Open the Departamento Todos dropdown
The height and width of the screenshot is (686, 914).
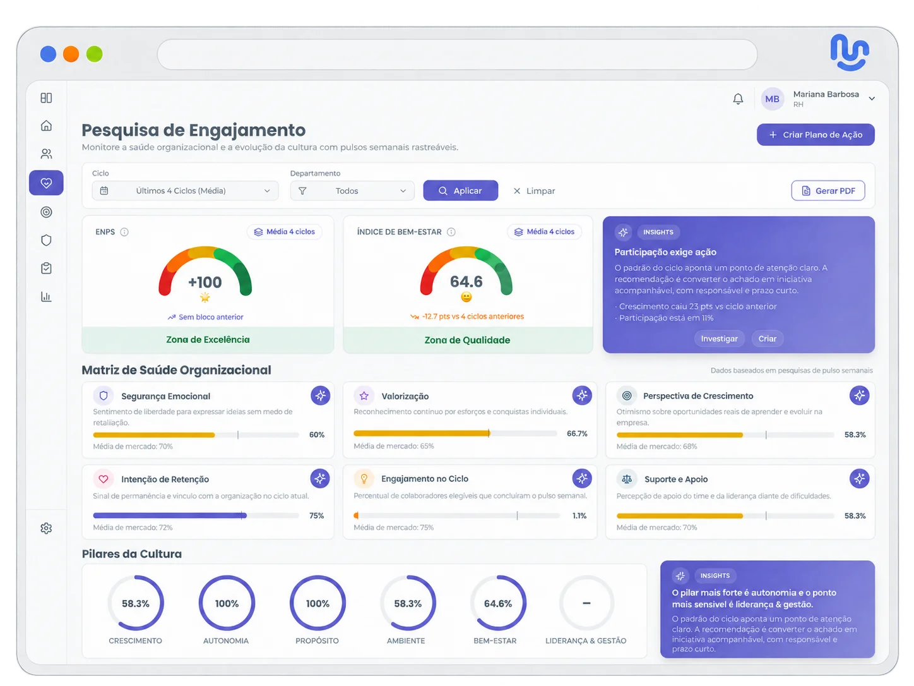pyautogui.click(x=352, y=191)
